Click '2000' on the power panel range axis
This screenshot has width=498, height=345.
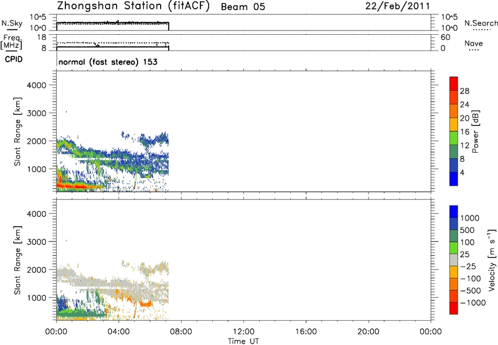37,141
